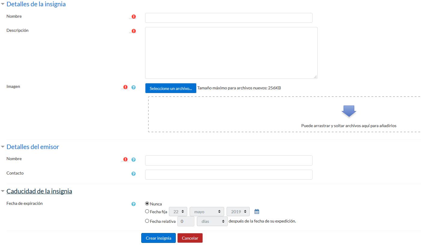Click the blue drop-files arrow icon

pos(349,111)
